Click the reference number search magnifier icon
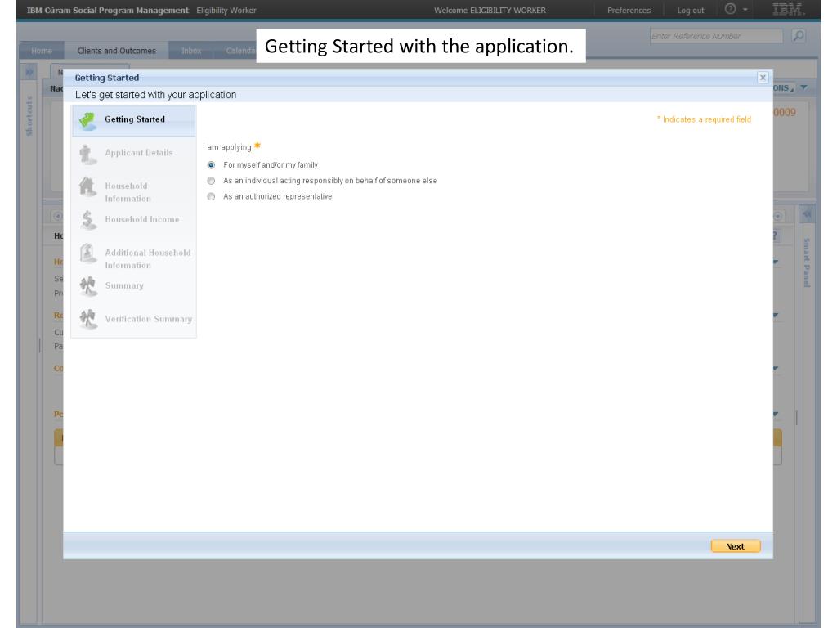 pos(799,36)
